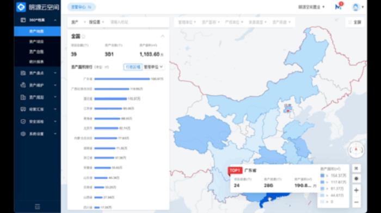Open the 系统设置 sidebar menu
The height and width of the screenshot is (213, 381).
(x=38, y=134)
